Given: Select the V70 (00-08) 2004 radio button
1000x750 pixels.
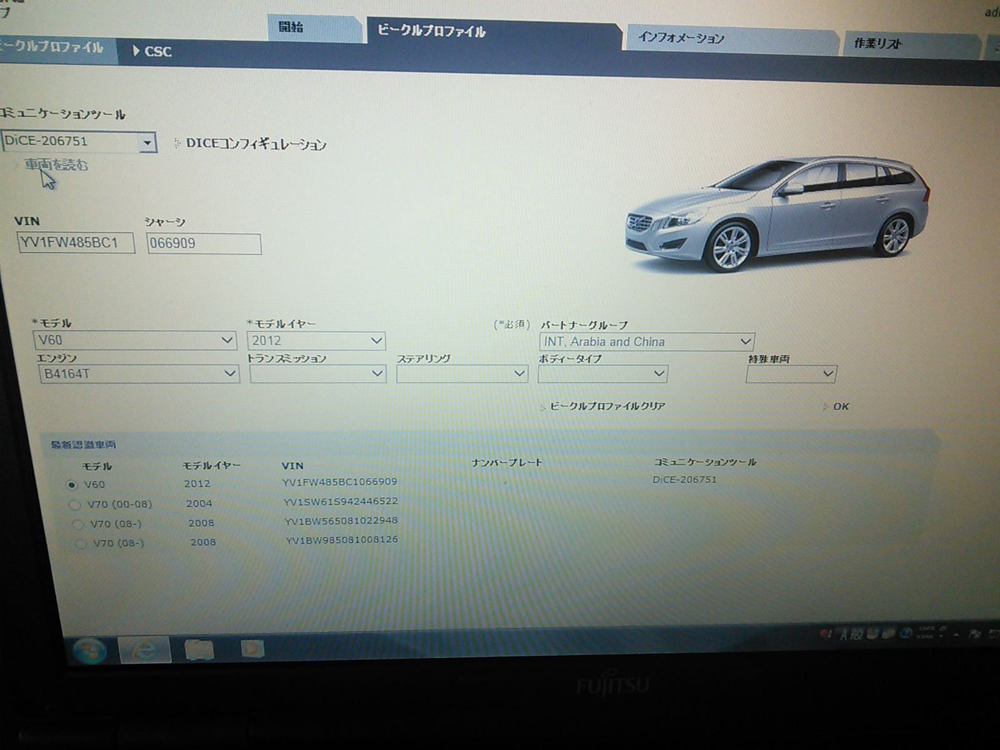Looking at the screenshot, I should 74,504.
